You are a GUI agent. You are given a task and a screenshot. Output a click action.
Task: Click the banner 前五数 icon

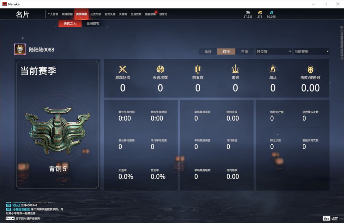[x=198, y=69]
